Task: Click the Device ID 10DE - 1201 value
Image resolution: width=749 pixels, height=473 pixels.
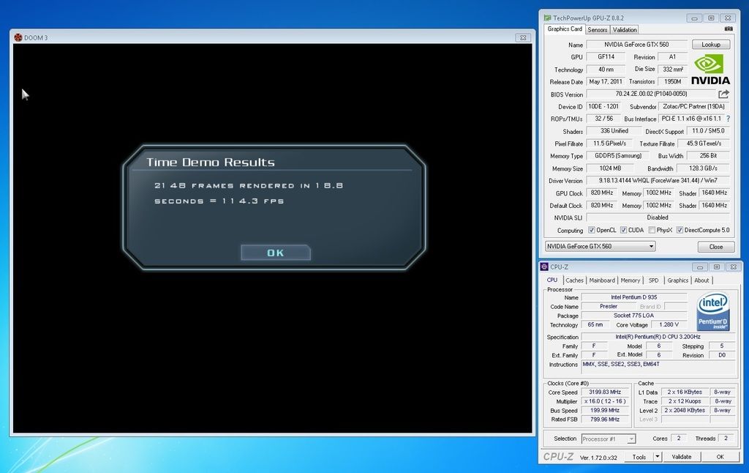Action: coord(603,106)
